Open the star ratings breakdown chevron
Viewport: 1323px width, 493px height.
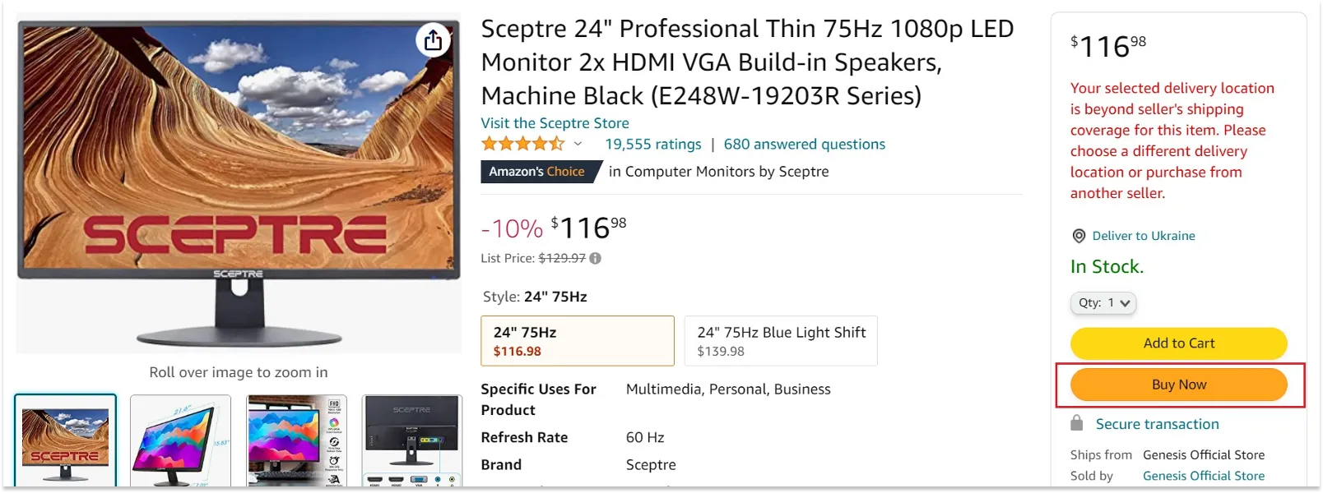[578, 144]
